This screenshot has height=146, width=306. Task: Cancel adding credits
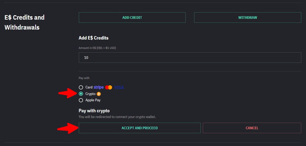click(252, 128)
